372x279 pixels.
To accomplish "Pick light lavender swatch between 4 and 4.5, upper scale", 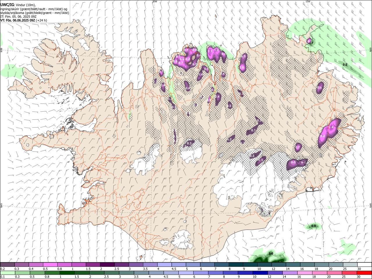I will pyautogui.click(x=164, y=265).
